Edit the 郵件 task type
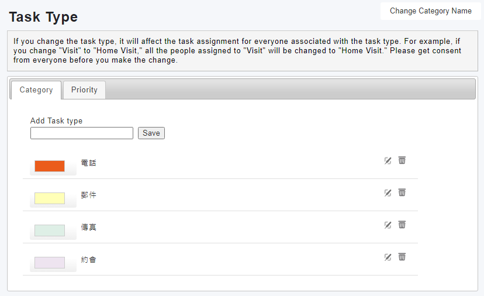 (388, 193)
